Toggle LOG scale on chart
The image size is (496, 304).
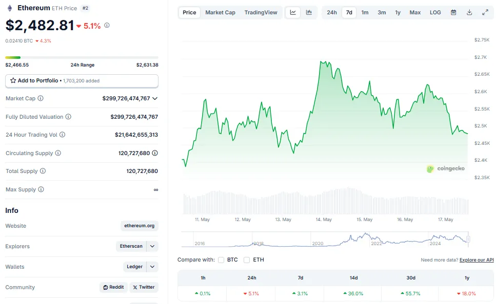435,12
